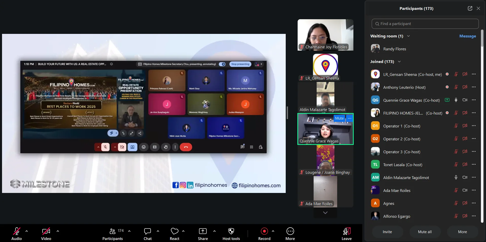Screen dimensions: 486x242
Task: Click Ada Mae Roiles's muted microphone icon
Action: coord(456,190)
